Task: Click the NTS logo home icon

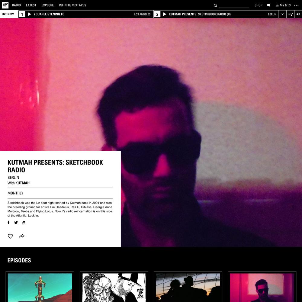Action: [5, 5]
